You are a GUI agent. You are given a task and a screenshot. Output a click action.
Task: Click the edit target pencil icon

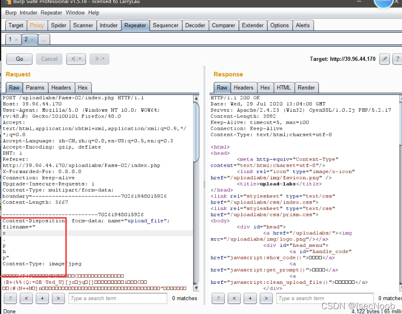[x=384, y=59]
